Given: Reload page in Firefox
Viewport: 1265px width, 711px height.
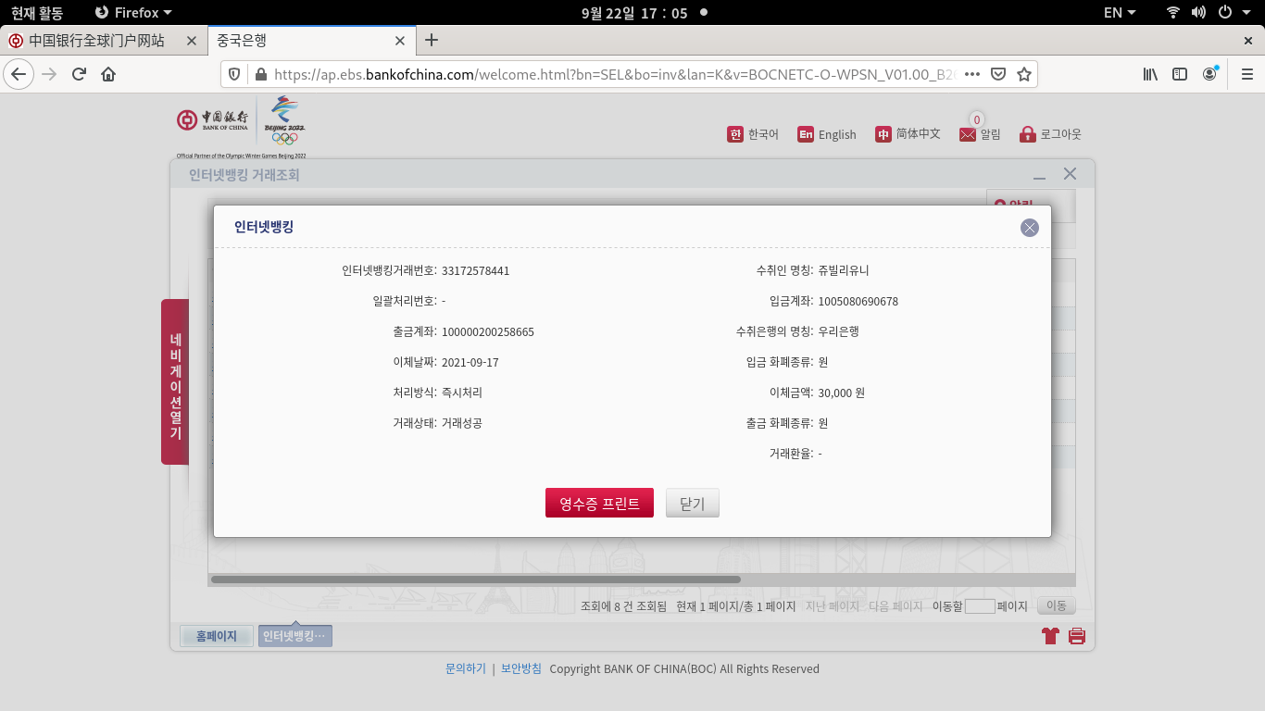Looking at the screenshot, I should (x=79, y=74).
